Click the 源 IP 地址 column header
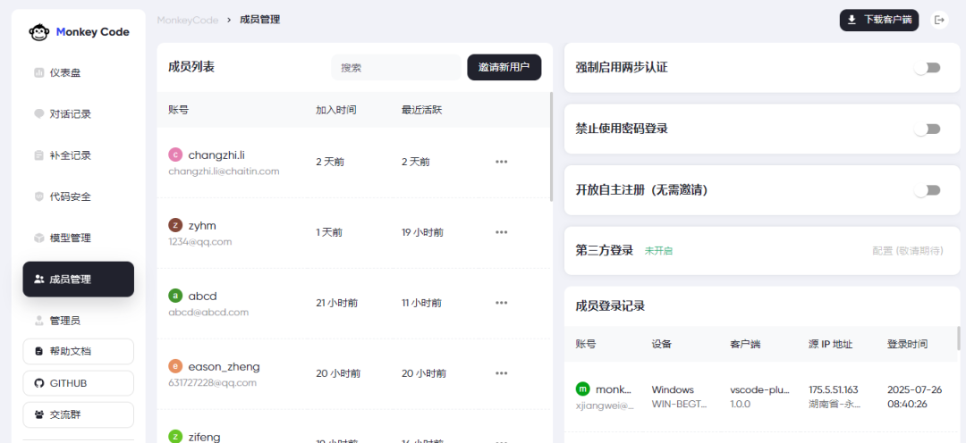 (x=830, y=345)
